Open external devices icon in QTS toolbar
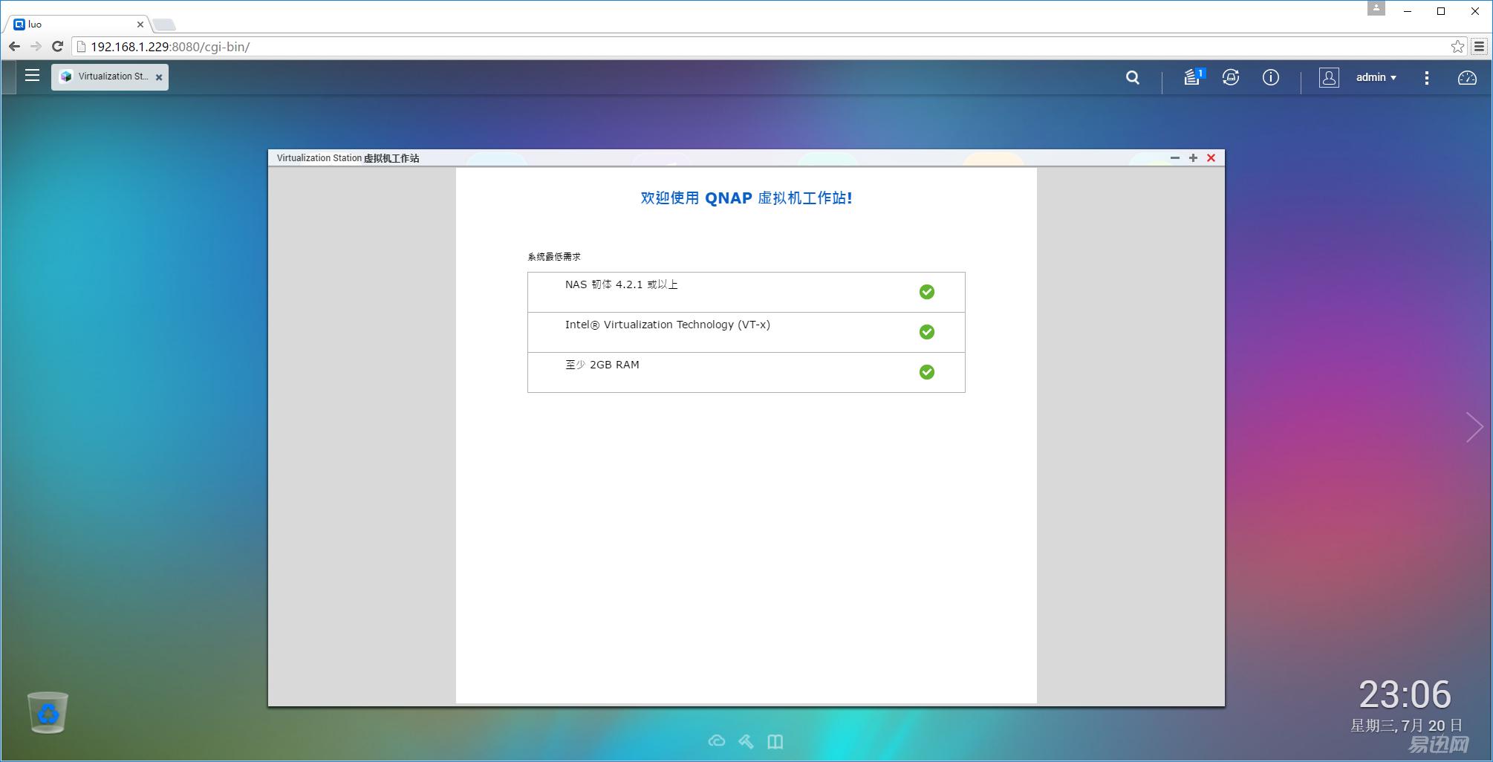Viewport: 1493px width, 762px height. pyautogui.click(x=1231, y=77)
